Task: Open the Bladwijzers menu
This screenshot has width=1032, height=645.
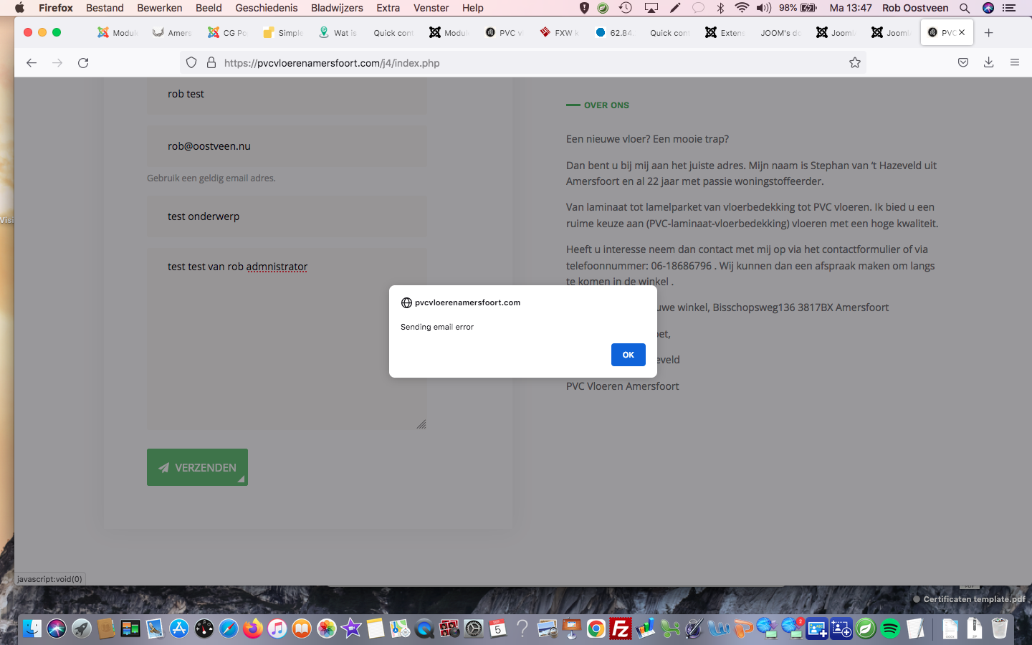Action: point(337,8)
